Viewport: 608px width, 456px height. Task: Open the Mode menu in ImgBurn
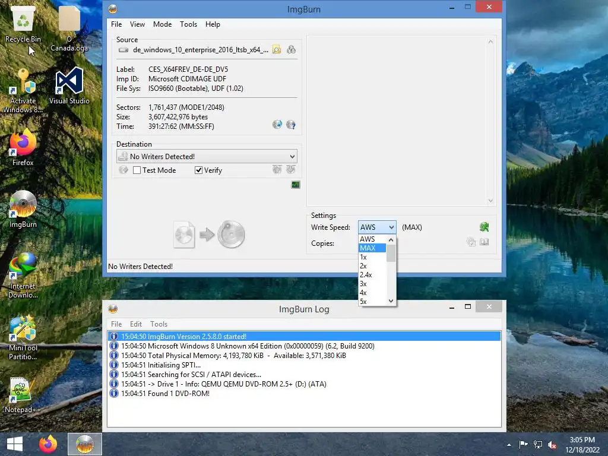coord(162,24)
